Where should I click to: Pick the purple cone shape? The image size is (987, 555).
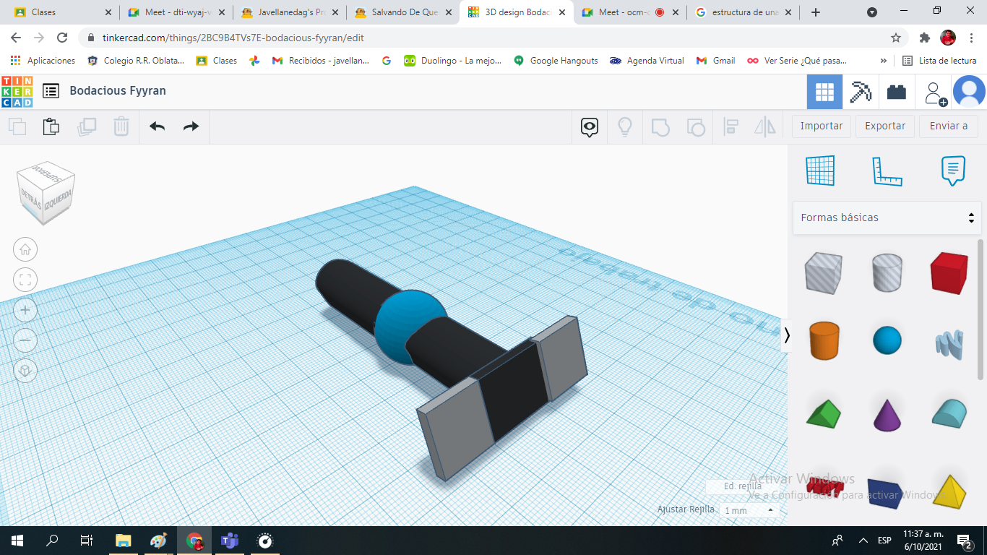887,414
